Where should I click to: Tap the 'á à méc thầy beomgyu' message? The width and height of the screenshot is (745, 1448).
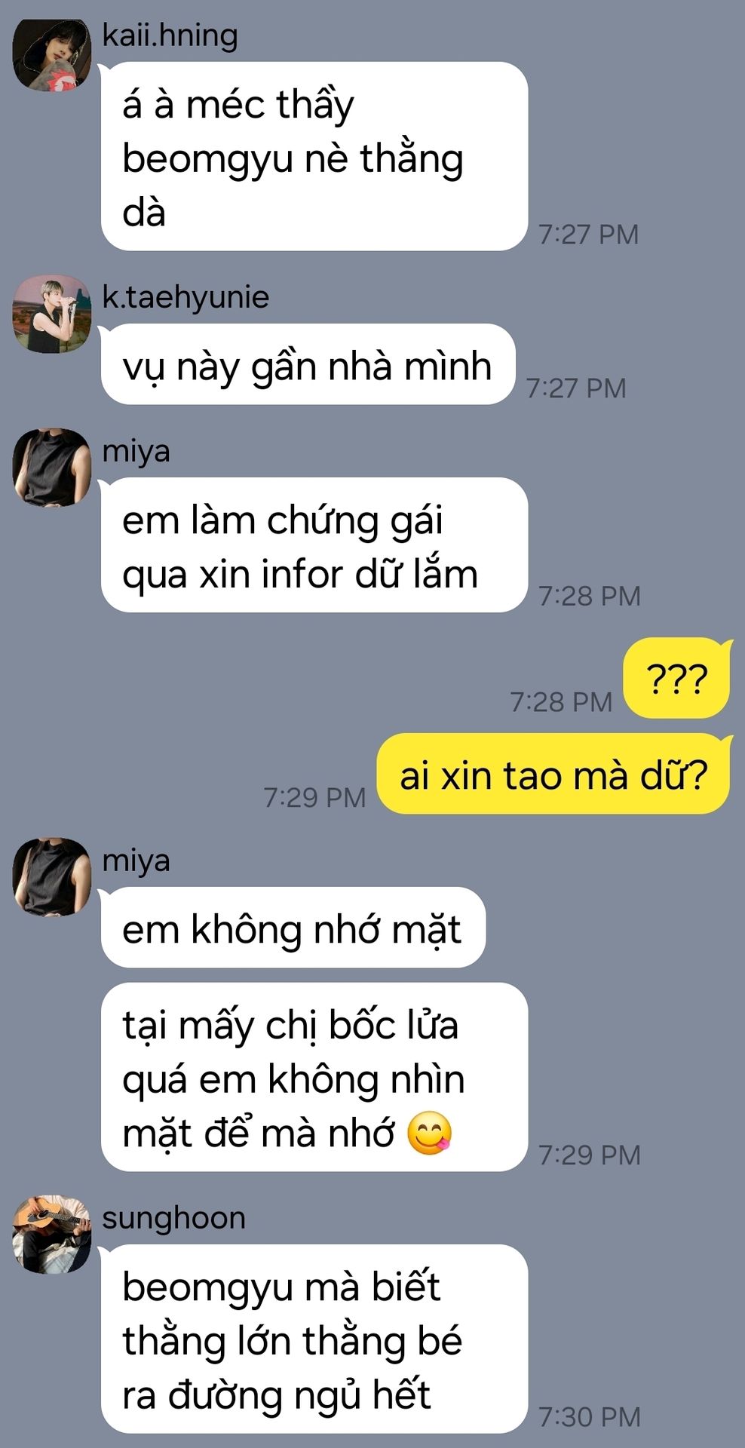(x=314, y=156)
